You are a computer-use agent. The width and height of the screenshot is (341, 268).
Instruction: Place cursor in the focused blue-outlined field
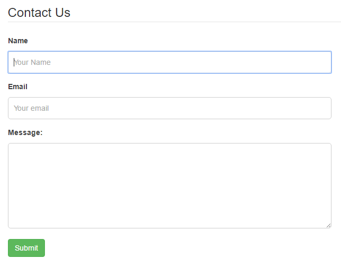coord(169,62)
